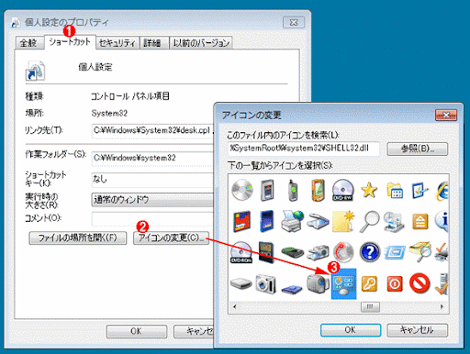Click the 参照(B)... browse button

pyautogui.click(x=418, y=149)
